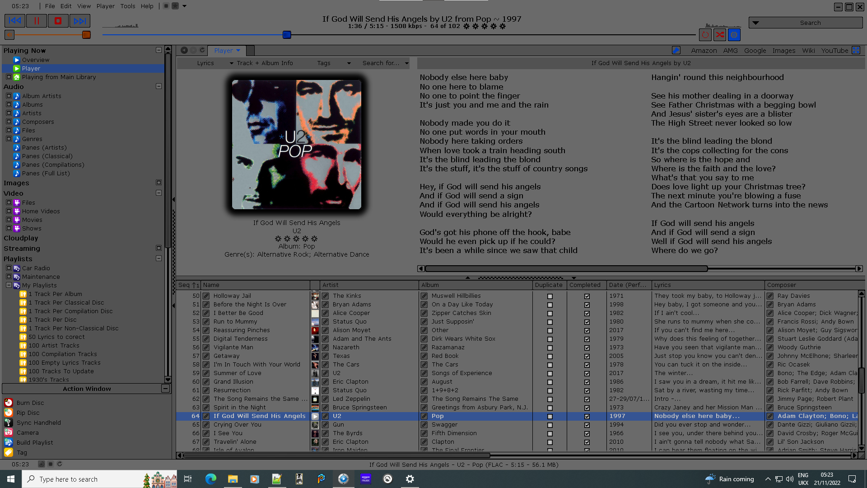Check Duplicate box for Resurrection
The width and height of the screenshot is (867, 488).
550,391
